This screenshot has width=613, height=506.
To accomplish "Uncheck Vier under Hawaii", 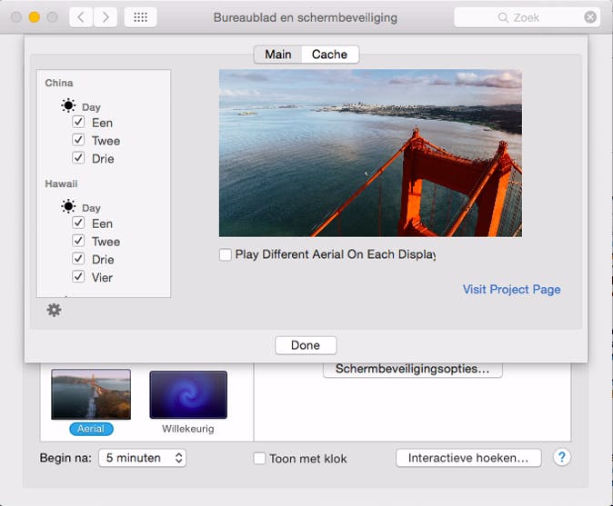I will pos(79,277).
